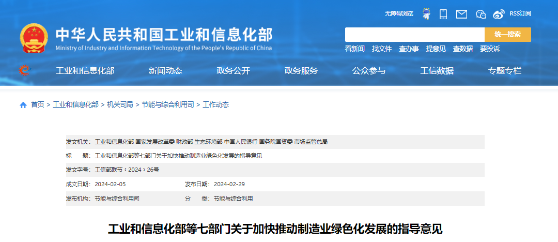Screen dimensions: 558x242
Task: Open the 政务公开 navigation menu
Action: point(233,71)
